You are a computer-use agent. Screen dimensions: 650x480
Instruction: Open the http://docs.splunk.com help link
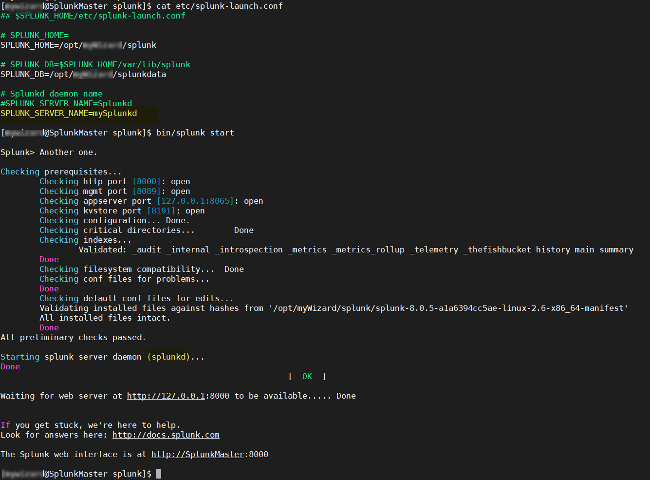[166, 435]
